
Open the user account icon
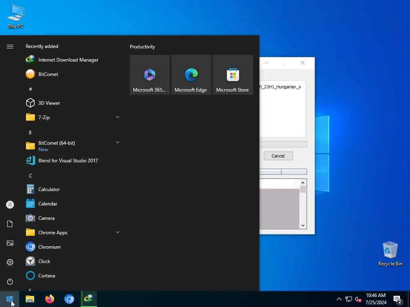pos(10,205)
